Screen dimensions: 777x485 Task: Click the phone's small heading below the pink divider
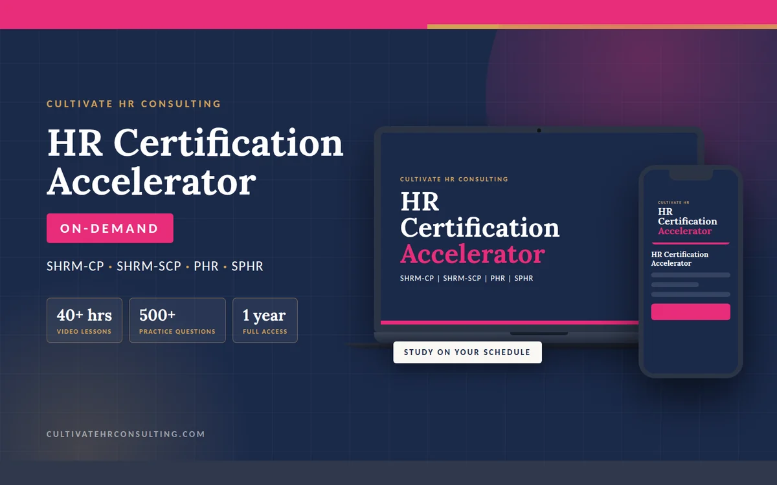[680, 259]
